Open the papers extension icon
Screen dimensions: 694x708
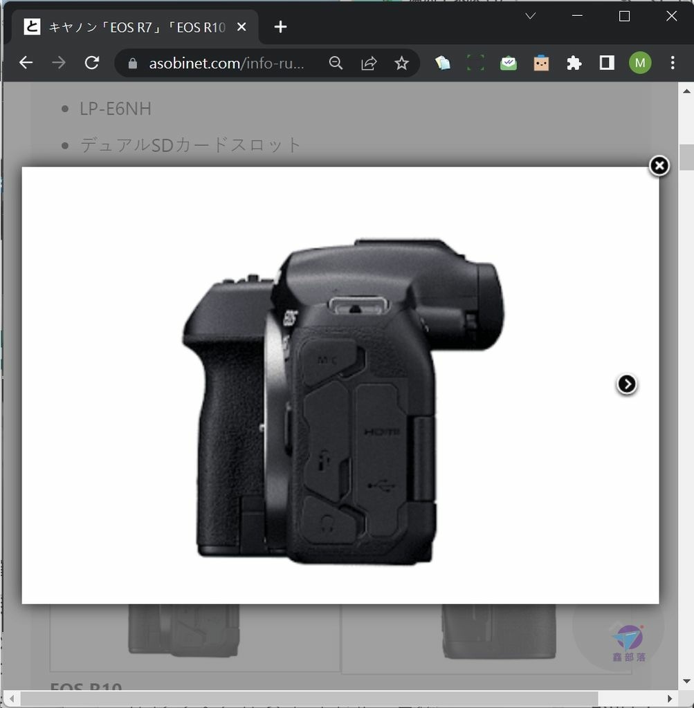(x=443, y=63)
